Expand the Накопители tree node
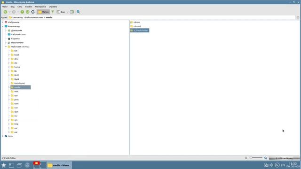 (x=6, y=43)
